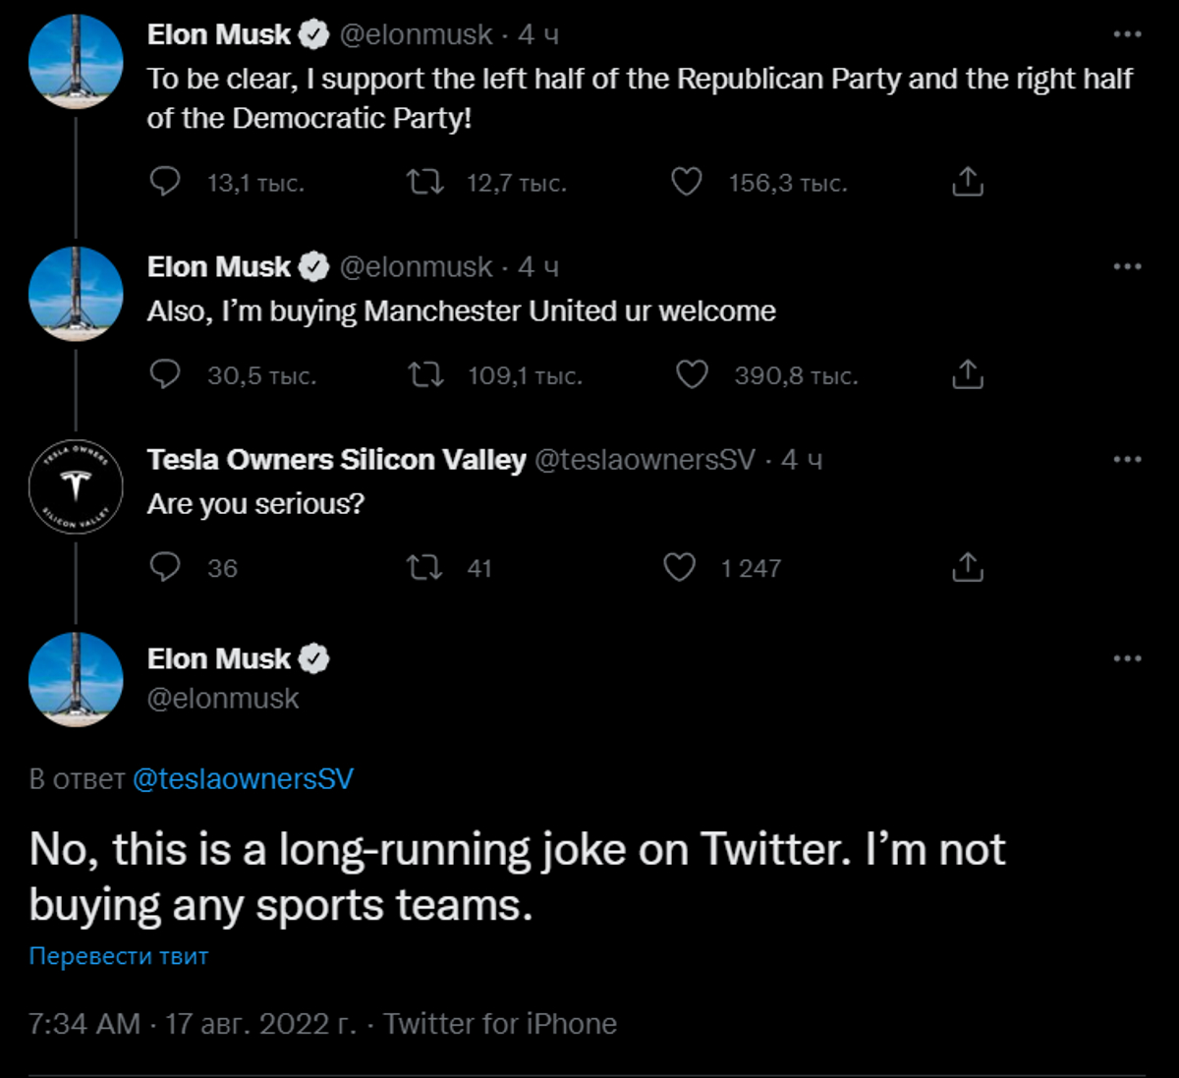Retweet the Republican Party tweet

point(425,182)
